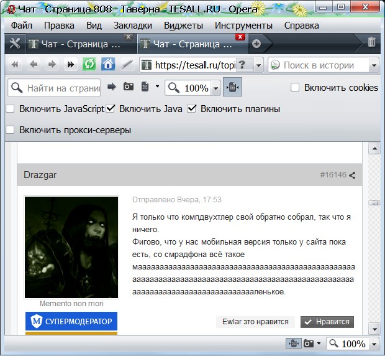This screenshot has height=356, width=385.
Task: Click the status bar camera images icon
Action: pos(309,343)
